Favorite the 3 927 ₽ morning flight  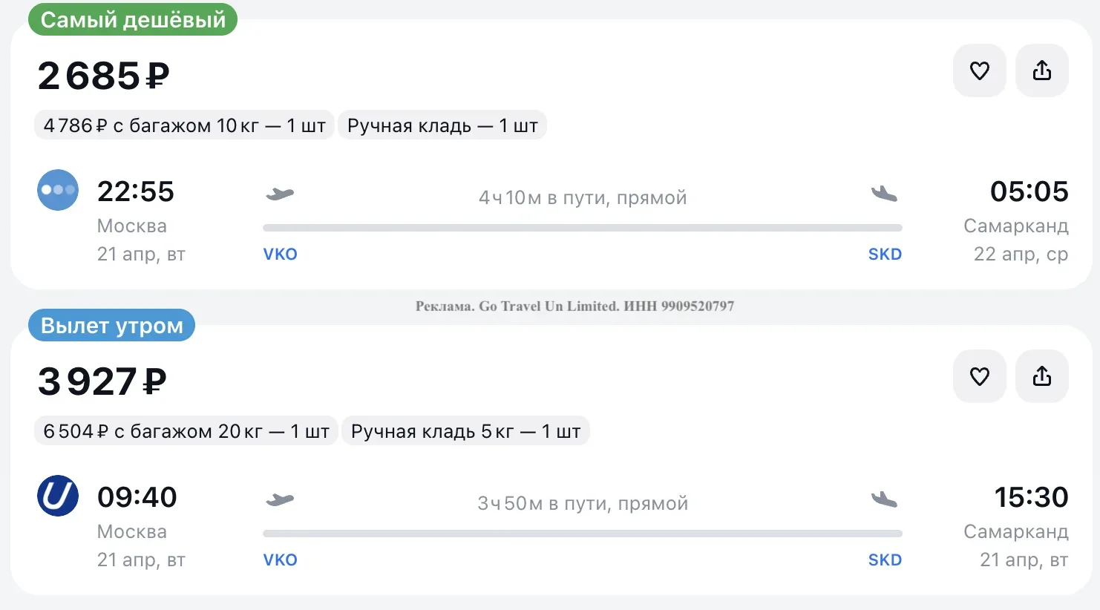pos(979,376)
